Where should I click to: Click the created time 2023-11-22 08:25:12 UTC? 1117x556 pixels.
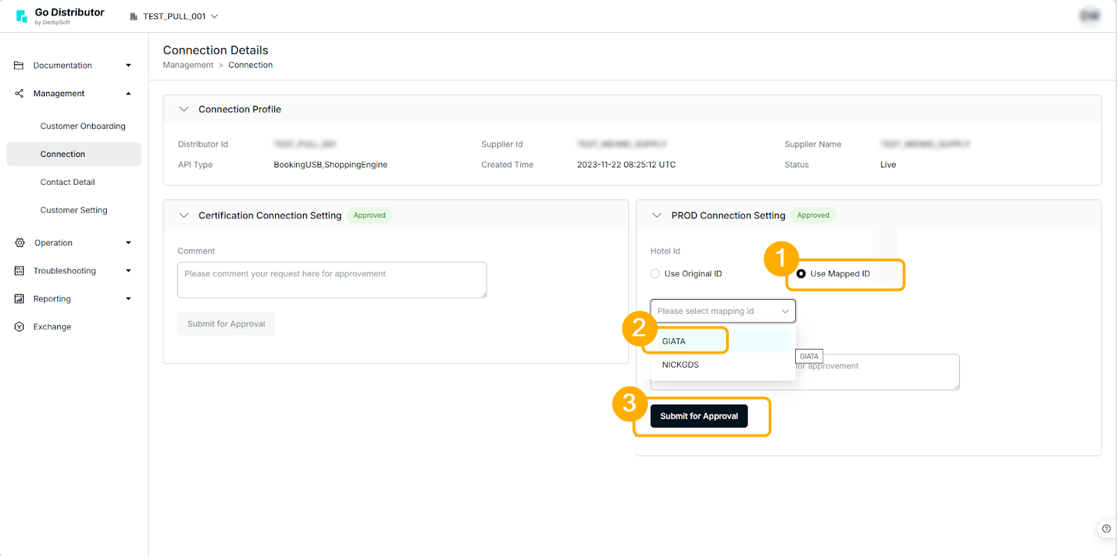[626, 165]
